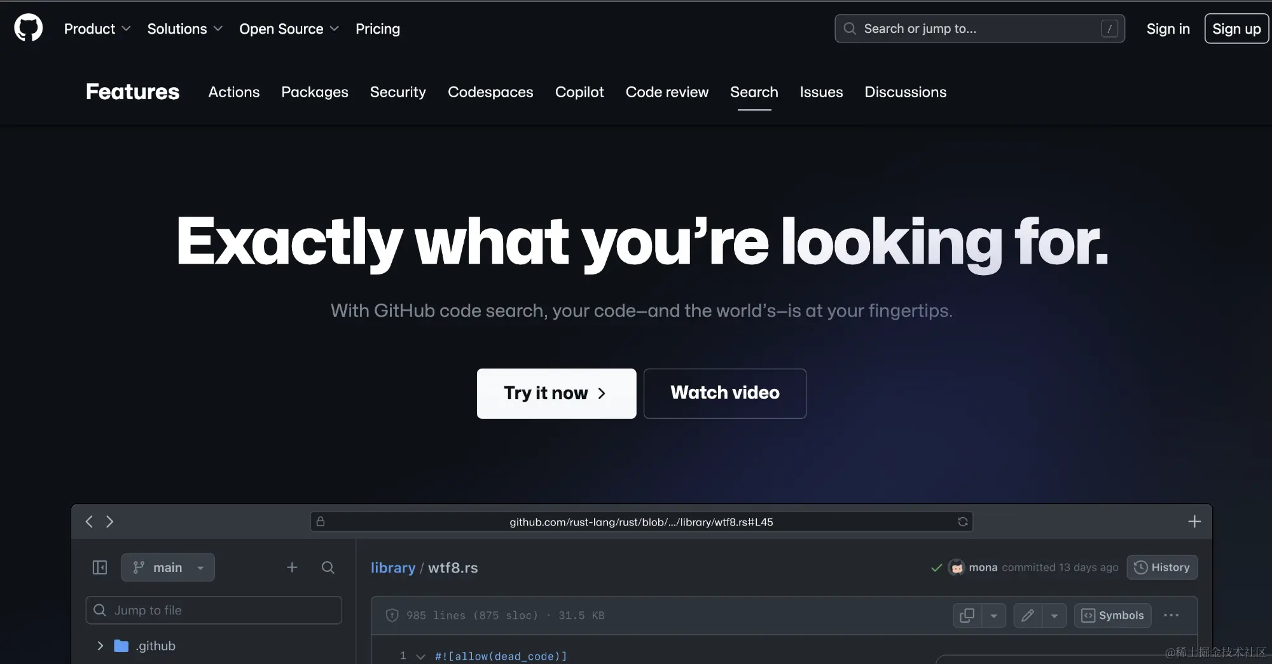Image resolution: width=1272 pixels, height=664 pixels.
Task: Click the mona author name
Action: pyautogui.click(x=983, y=567)
